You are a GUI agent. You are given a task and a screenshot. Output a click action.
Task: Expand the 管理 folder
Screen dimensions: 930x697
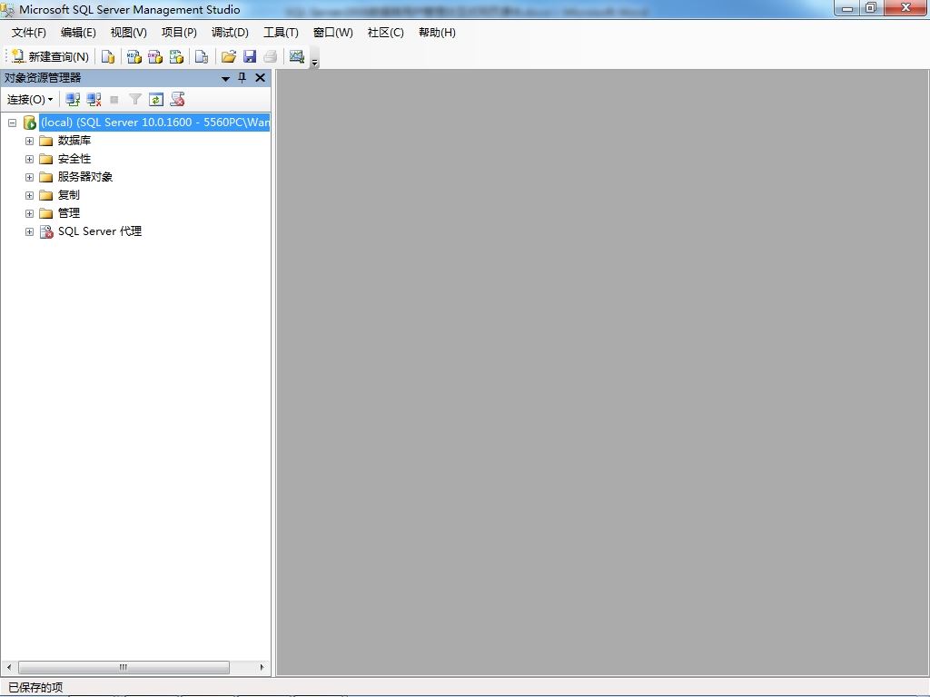[29, 213]
